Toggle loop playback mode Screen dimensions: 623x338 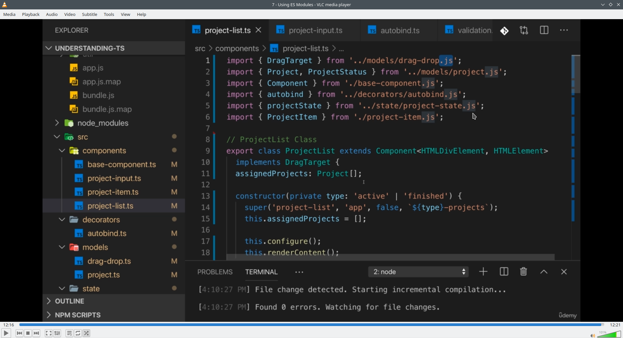(x=78, y=333)
